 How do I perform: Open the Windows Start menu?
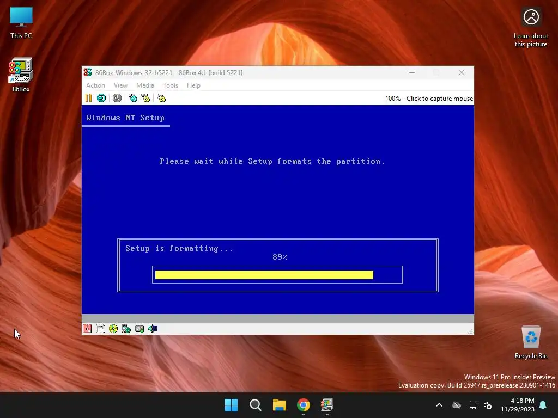point(231,405)
